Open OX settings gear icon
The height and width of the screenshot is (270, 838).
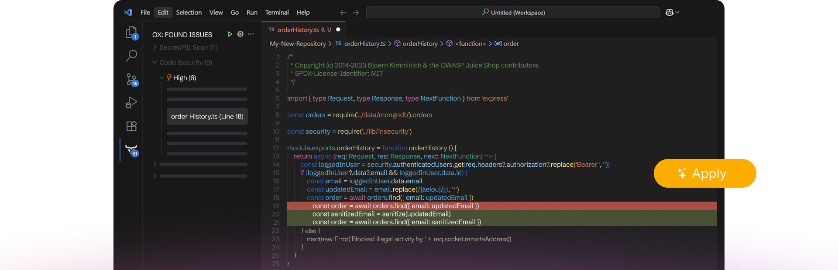point(240,34)
